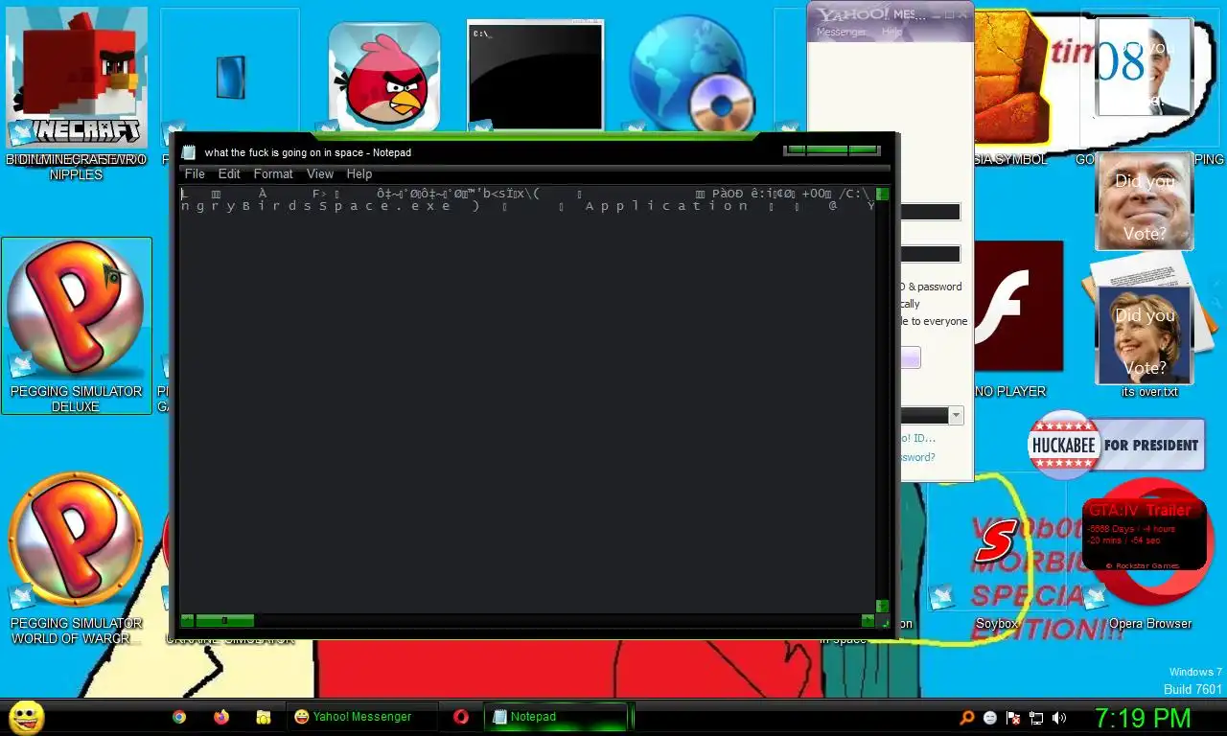1227x736 pixels.
Task: Open the Angry Birds desktop shortcut
Action: [x=384, y=77]
